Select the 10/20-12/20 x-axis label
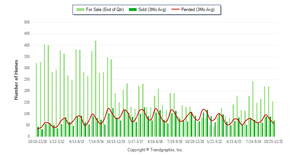The width and height of the screenshot is (293, 159). [194, 141]
